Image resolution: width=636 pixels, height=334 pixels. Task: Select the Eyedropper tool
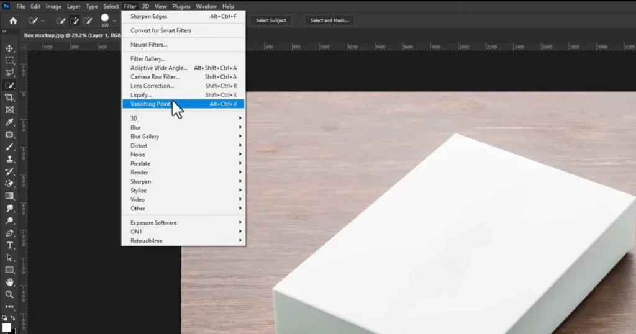click(x=9, y=122)
